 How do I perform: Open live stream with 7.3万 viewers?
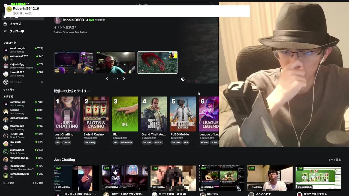[x=76, y=178]
